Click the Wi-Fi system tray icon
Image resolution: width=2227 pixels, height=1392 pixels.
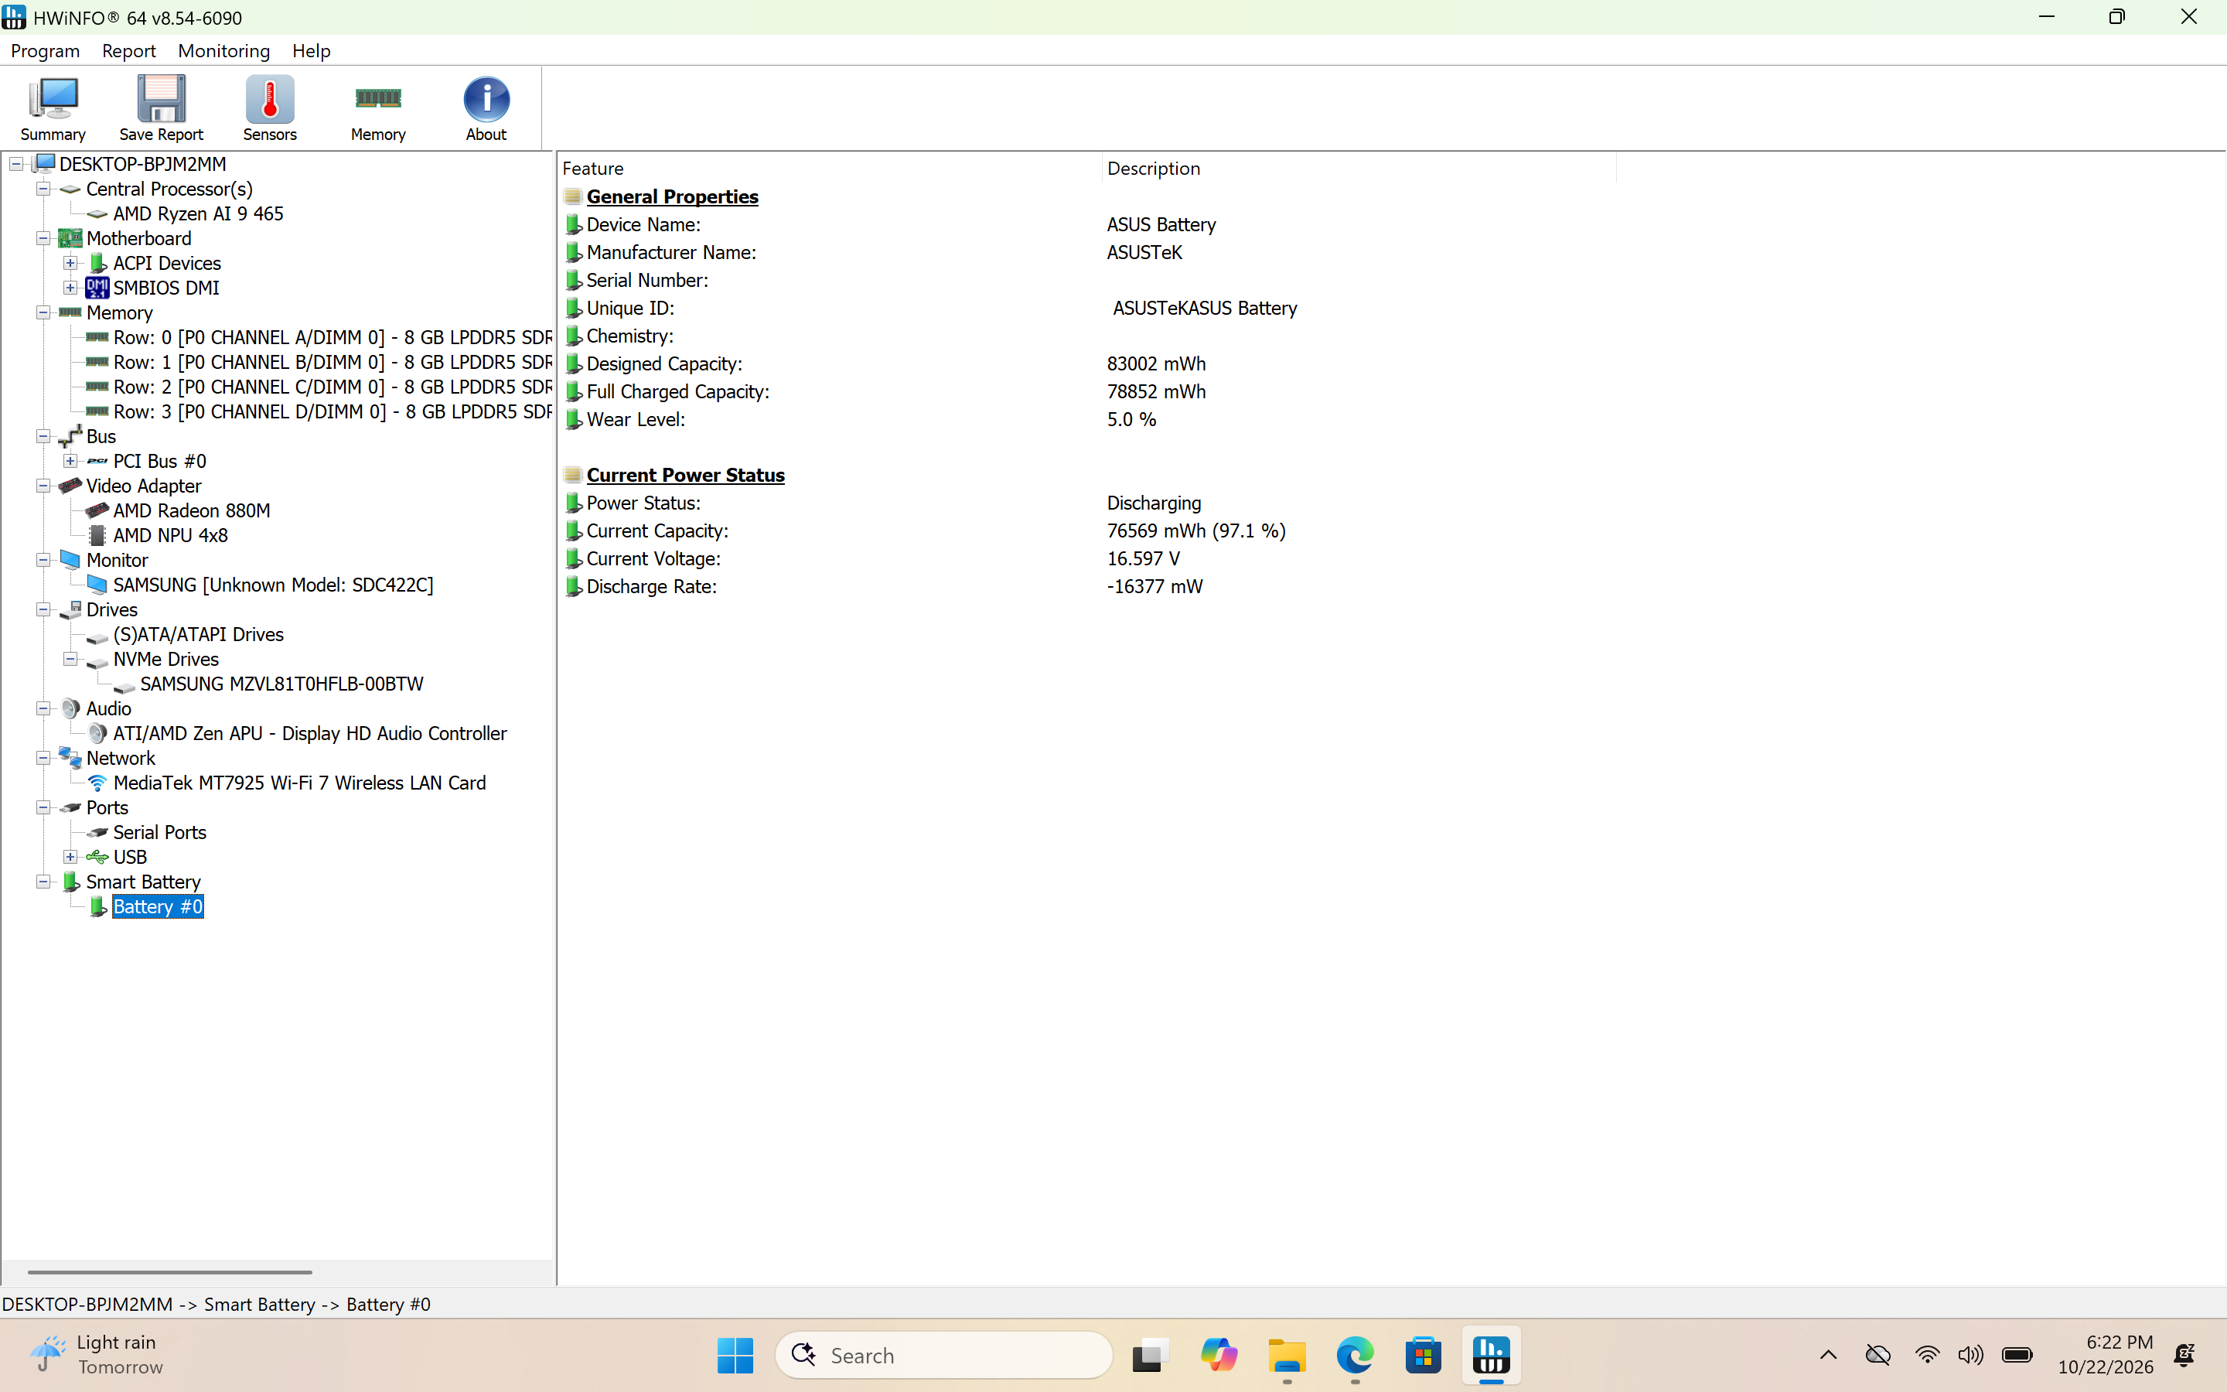point(1927,1355)
